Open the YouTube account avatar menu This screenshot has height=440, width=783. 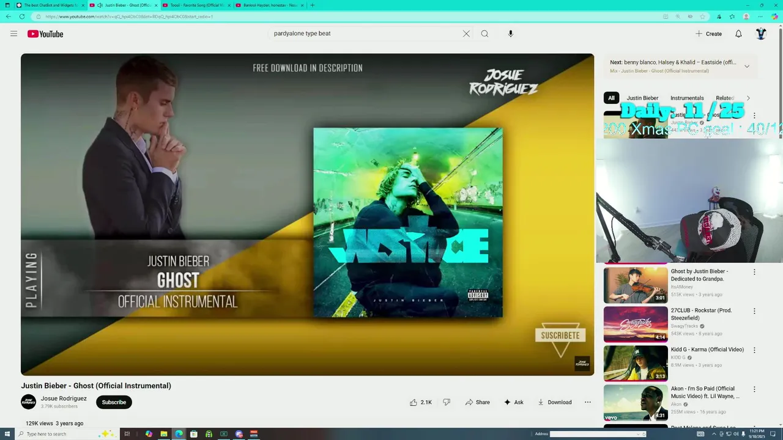[x=761, y=34]
